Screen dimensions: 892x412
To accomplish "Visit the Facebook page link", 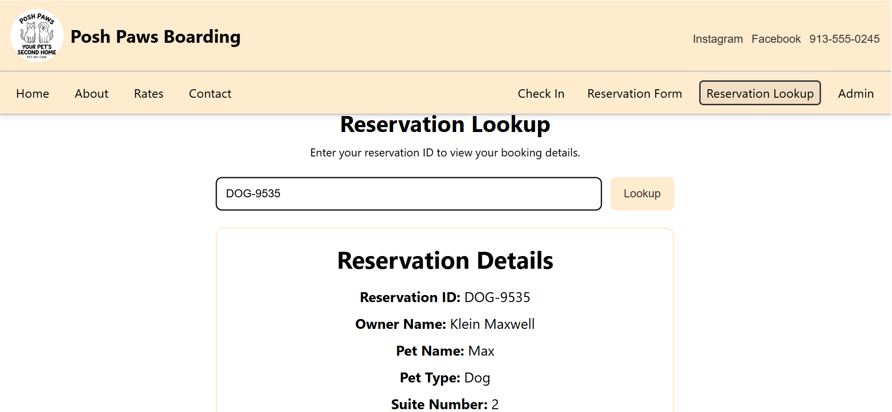I will [776, 39].
